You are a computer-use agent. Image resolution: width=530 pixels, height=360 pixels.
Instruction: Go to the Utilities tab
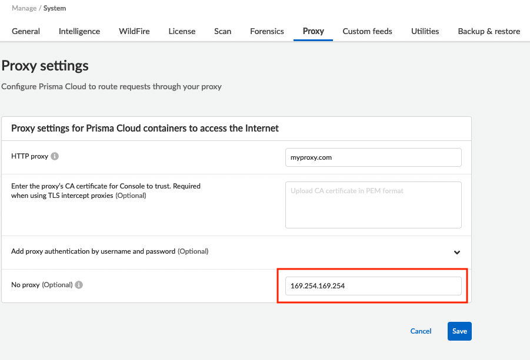[425, 31]
